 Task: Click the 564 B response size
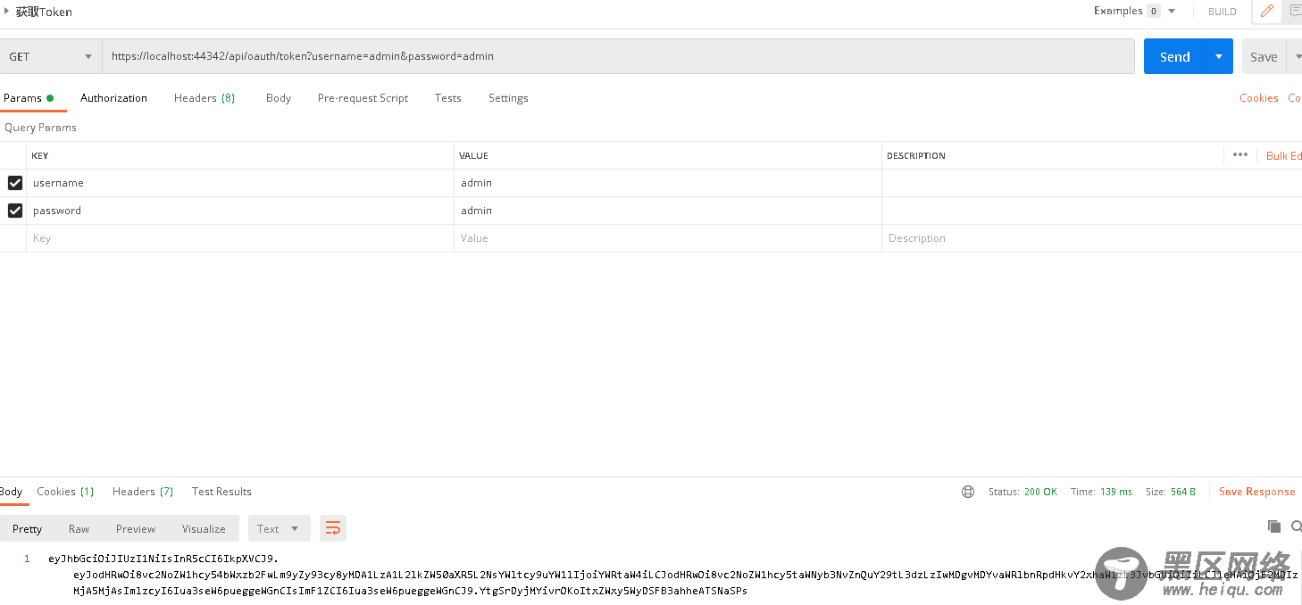coord(1183,492)
